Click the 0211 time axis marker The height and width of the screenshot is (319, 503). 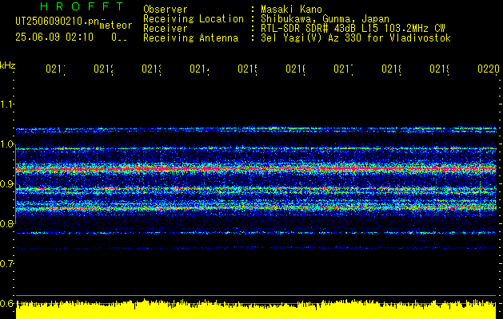point(55,69)
